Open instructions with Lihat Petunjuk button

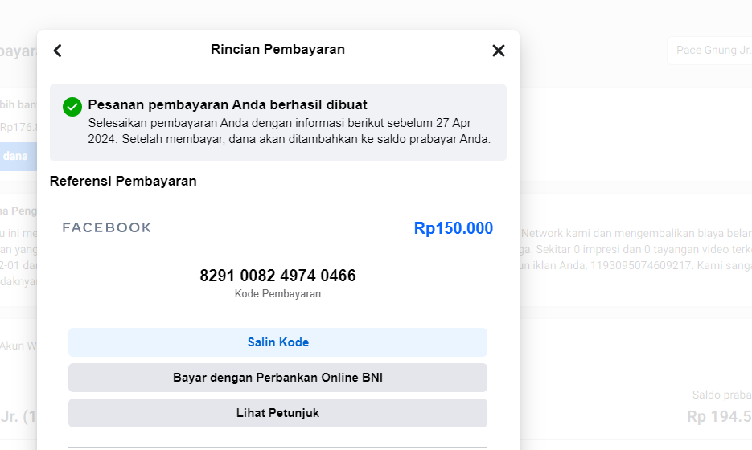277,413
